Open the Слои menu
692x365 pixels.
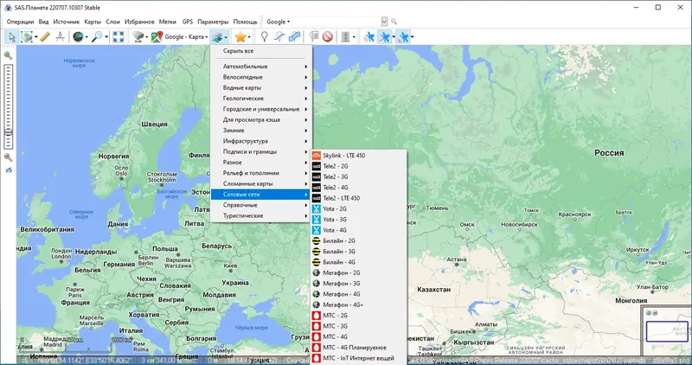(113, 22)
